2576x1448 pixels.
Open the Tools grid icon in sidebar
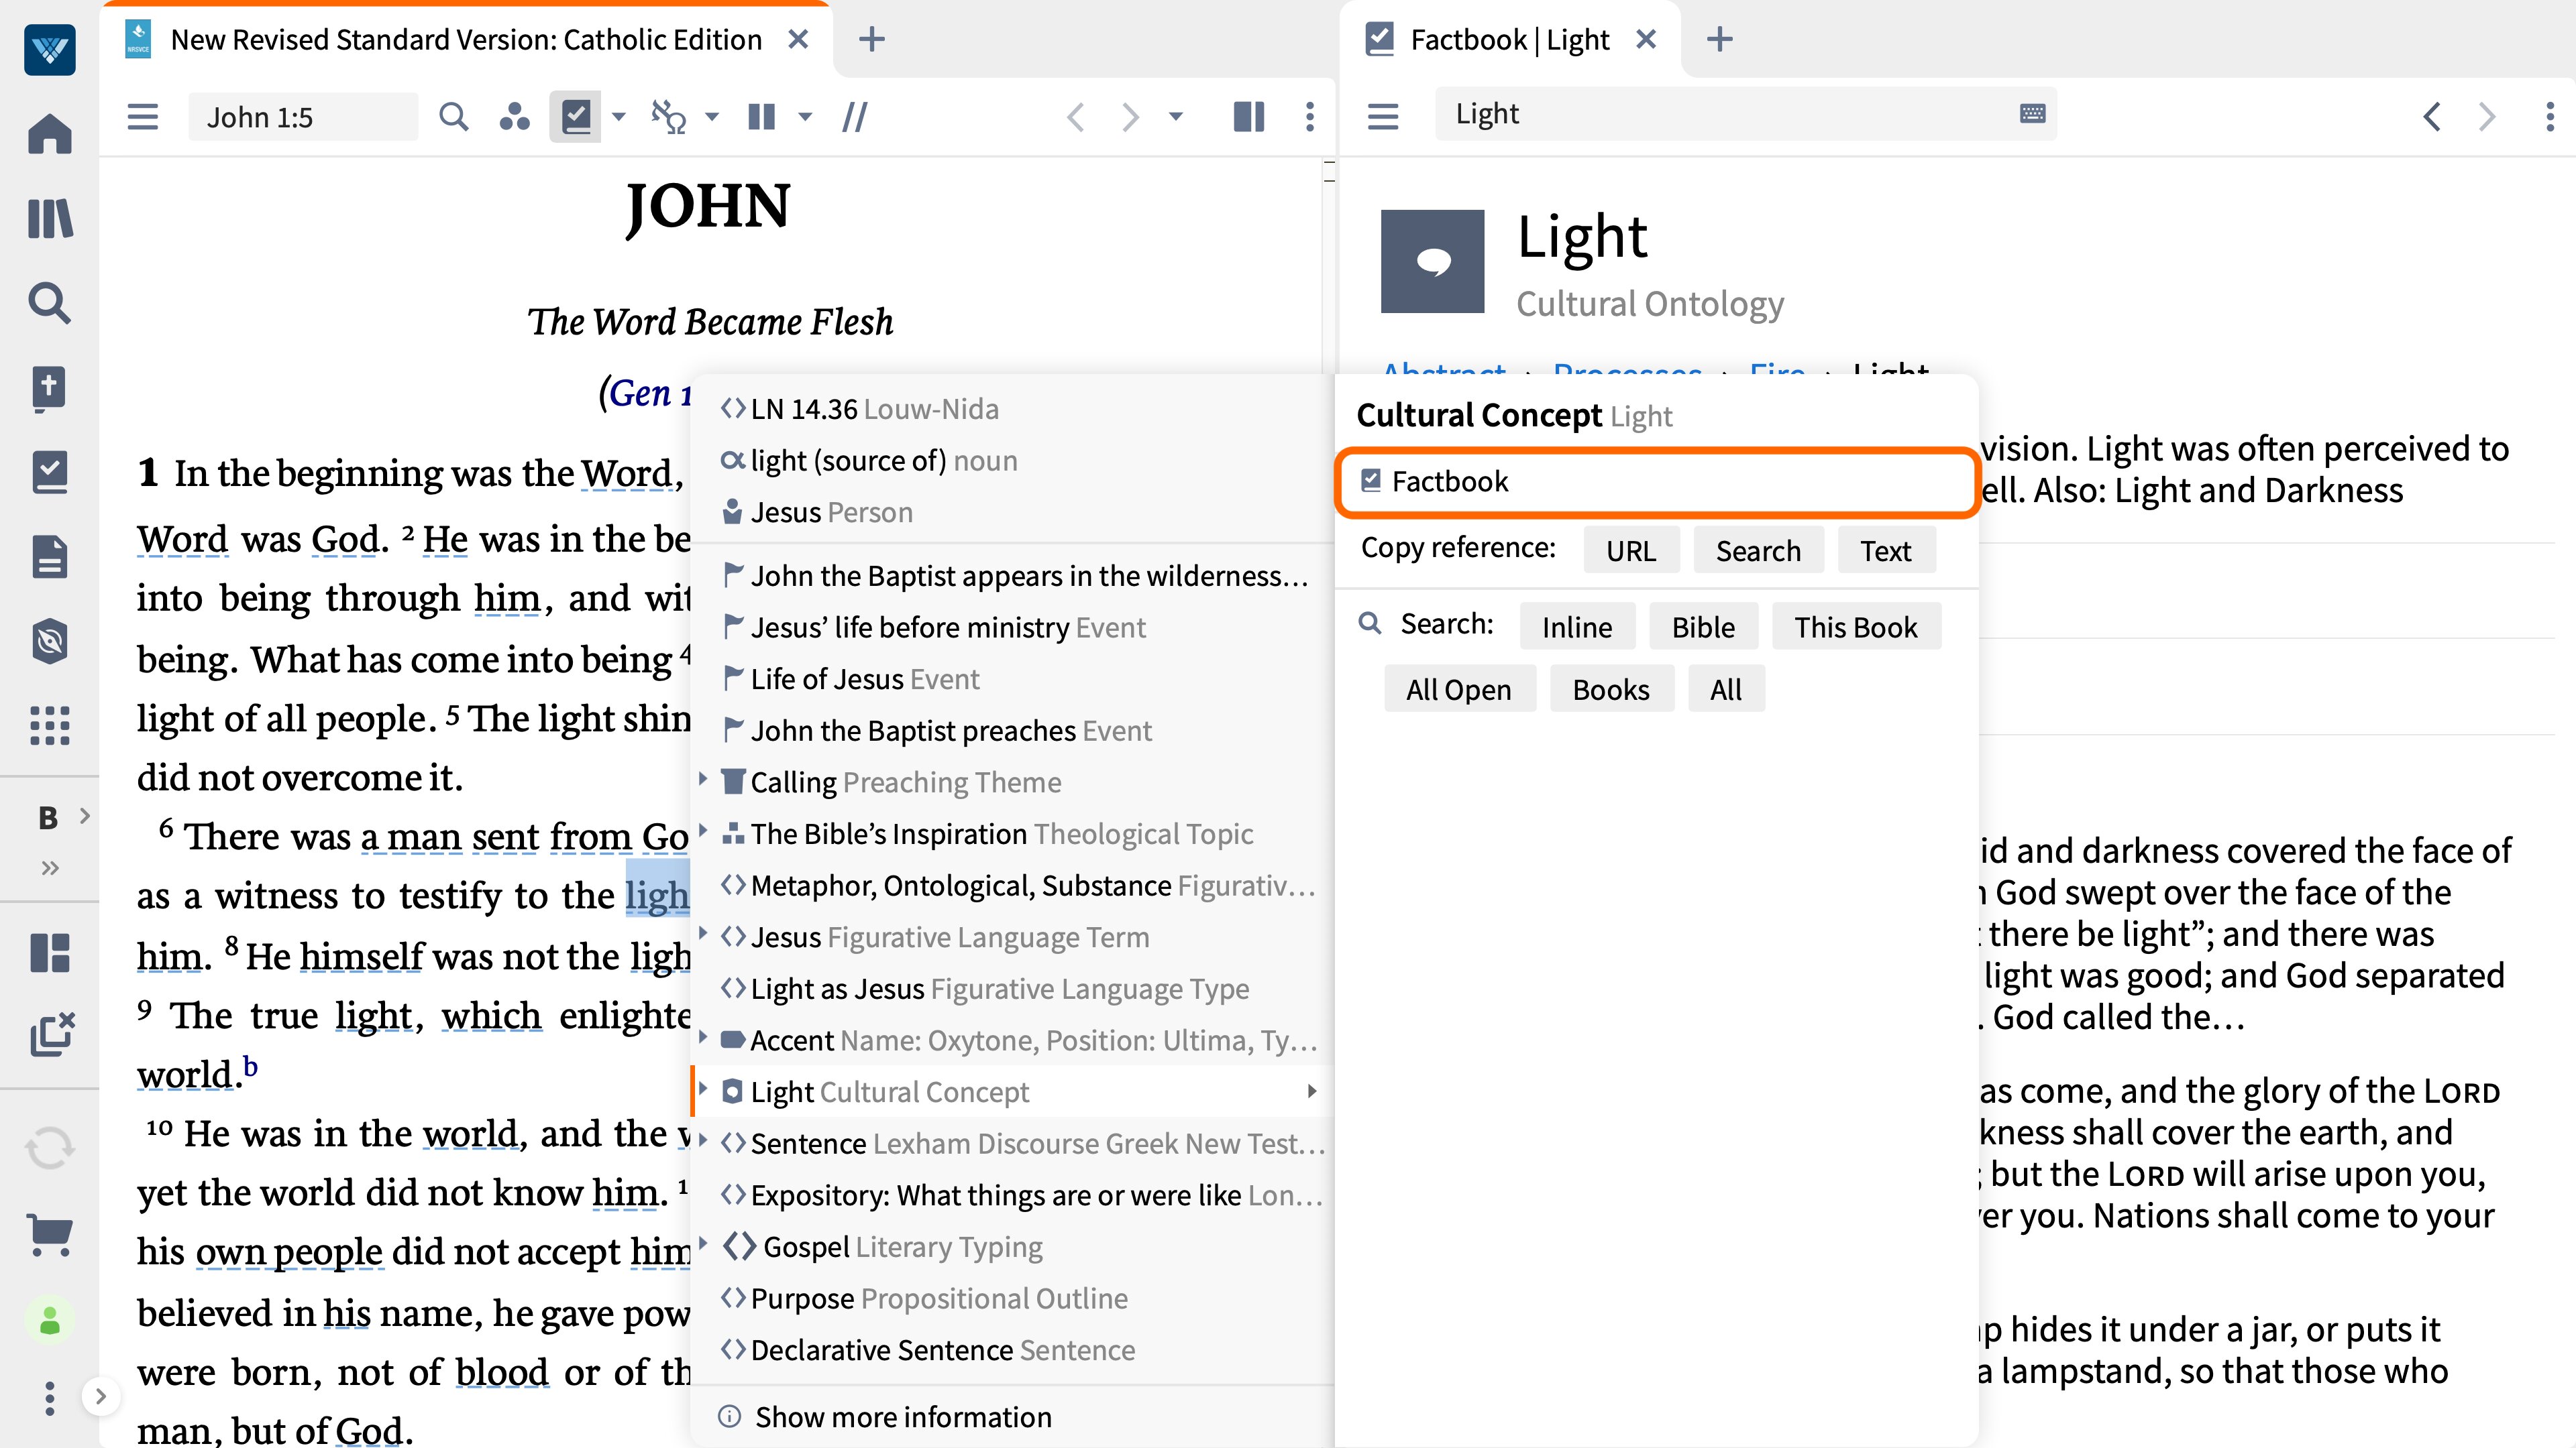pyautogui.click(x=50, y=725)
